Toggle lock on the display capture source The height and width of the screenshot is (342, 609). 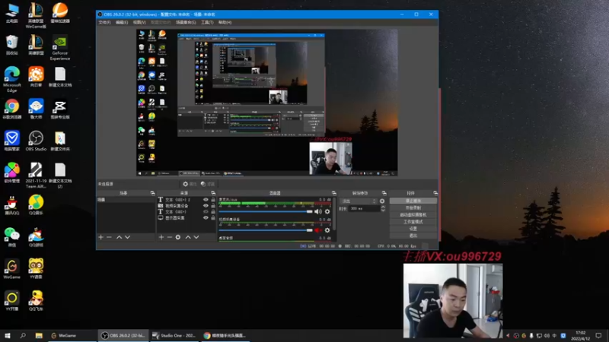(213, 218)
